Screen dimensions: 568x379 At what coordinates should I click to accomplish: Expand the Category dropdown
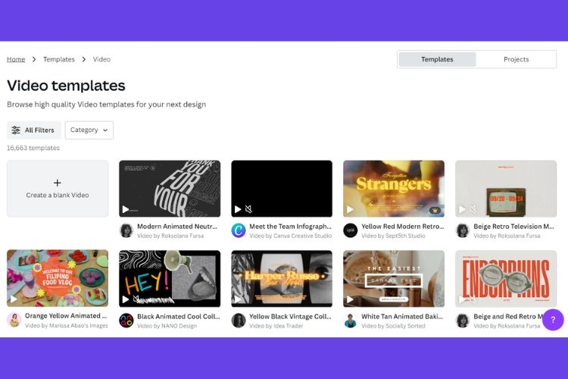[x=89, y=130]
